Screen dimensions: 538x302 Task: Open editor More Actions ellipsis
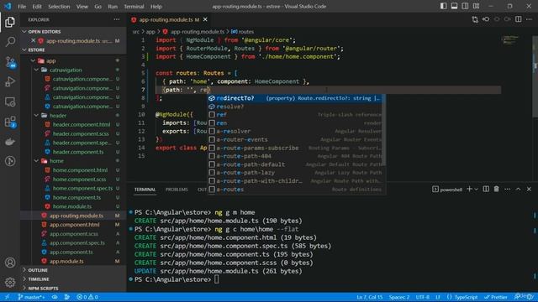(529, 19)
